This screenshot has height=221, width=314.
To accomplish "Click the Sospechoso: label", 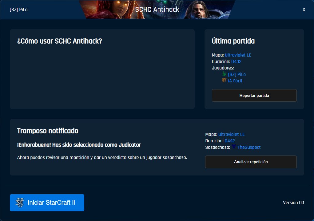I will [x=217, y=147].
